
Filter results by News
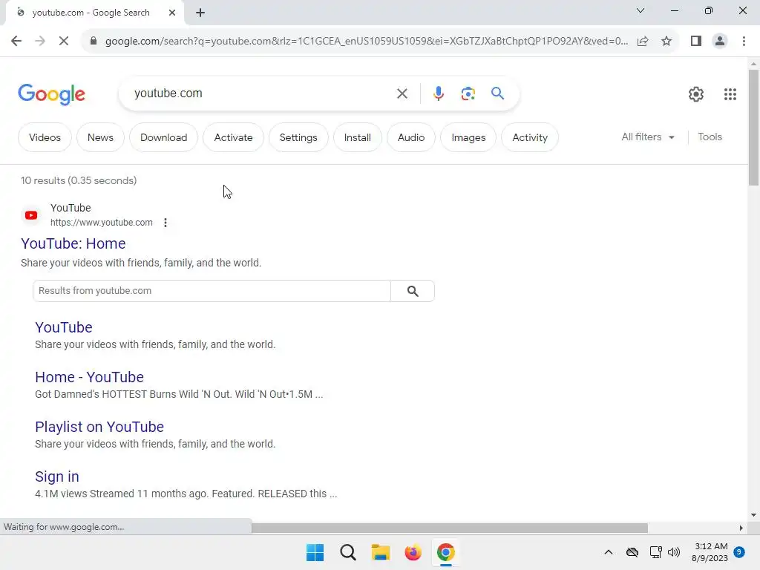100,137
